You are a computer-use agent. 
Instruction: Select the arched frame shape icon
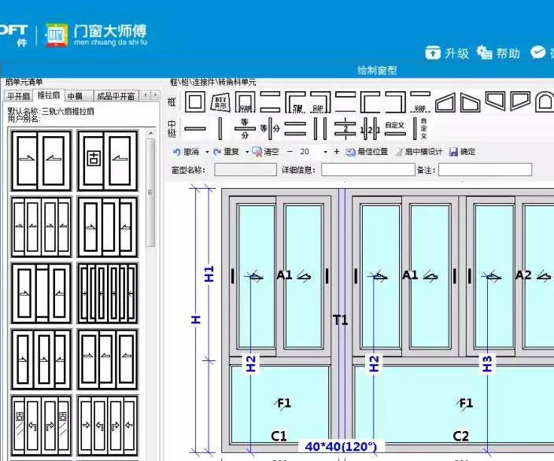click(545, 101)
